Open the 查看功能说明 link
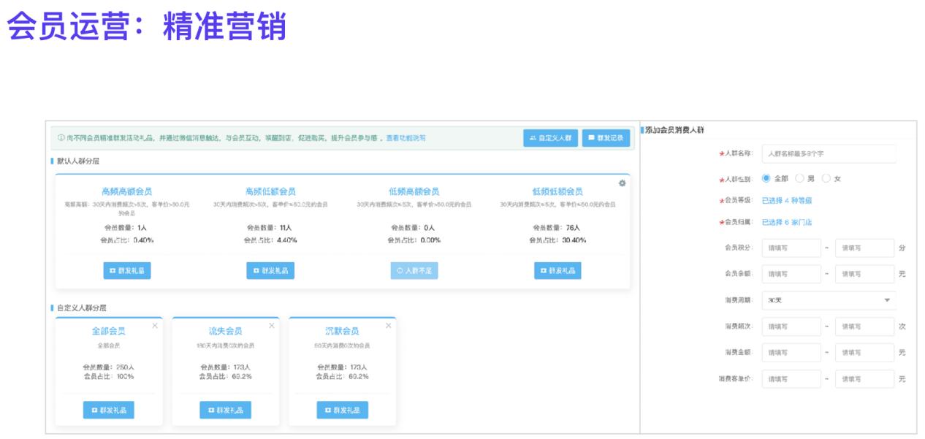 click(406, 137)
